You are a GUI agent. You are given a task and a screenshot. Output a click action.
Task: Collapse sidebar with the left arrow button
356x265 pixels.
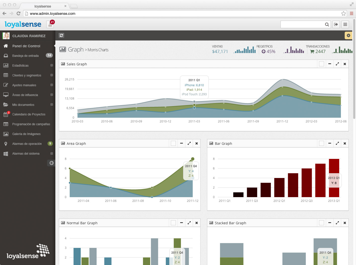click(51, 163)
